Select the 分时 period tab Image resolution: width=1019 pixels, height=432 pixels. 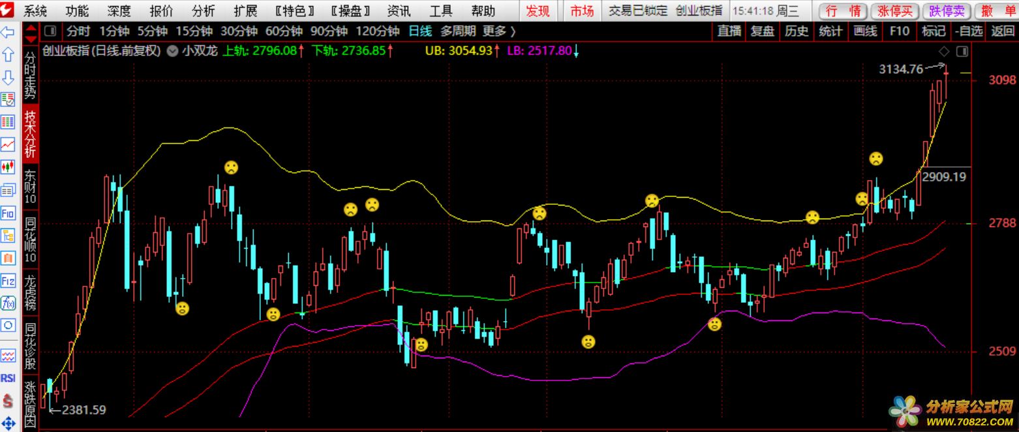(x=79, y=31)
